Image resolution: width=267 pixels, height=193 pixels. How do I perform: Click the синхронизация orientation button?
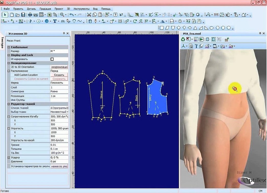(x=59, y=67)
